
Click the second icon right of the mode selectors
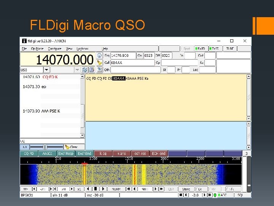click(92, 70)
